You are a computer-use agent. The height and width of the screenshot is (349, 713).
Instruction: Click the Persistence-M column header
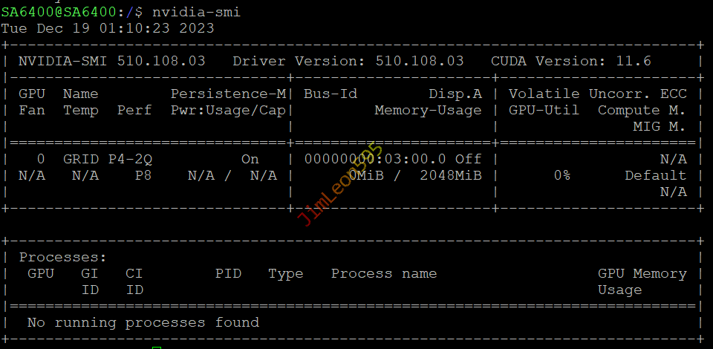click(x=228, y=94)
